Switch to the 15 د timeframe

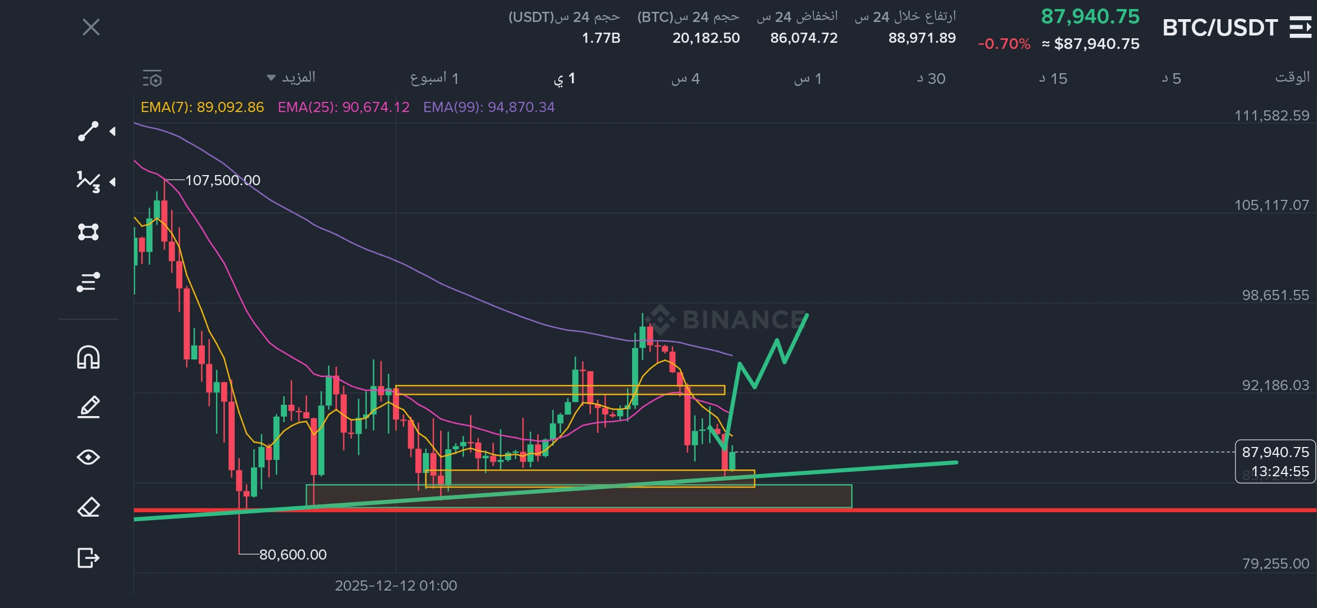click(1053, 79)
